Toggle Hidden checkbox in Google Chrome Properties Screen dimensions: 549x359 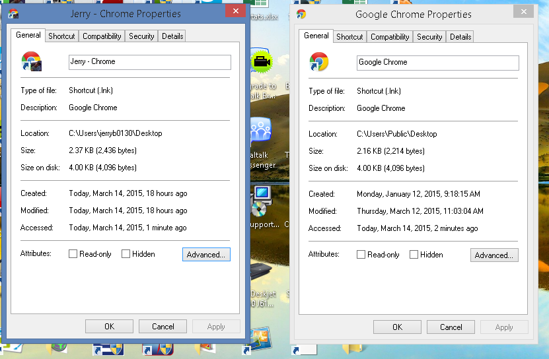tap(414, 254)
